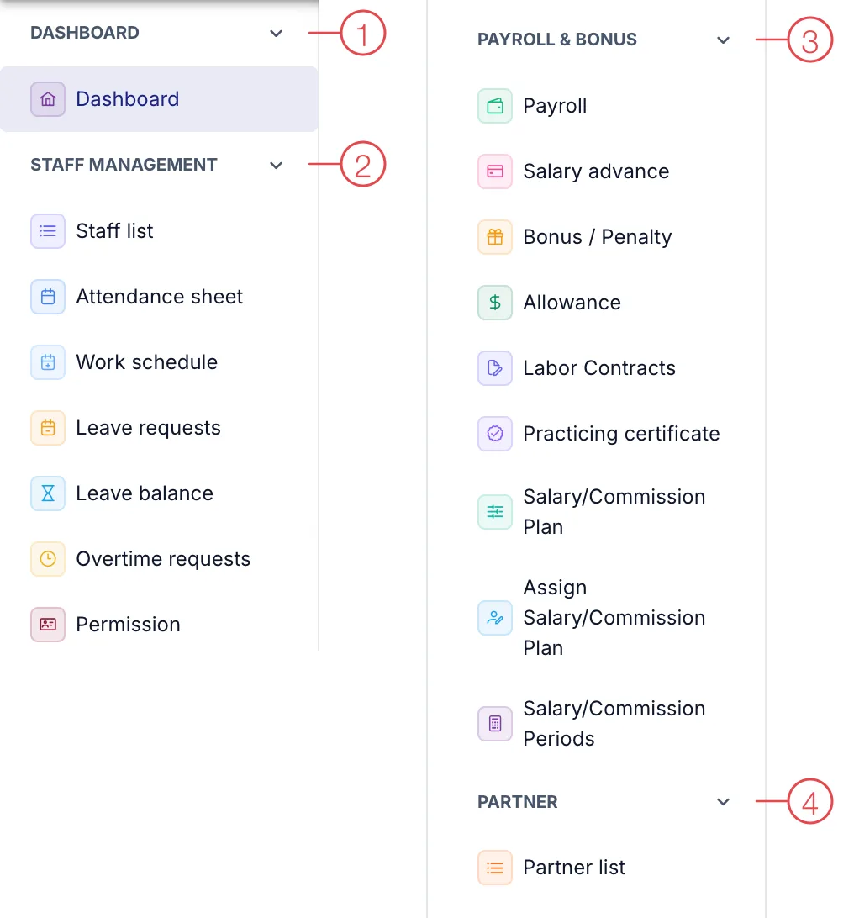The width and height of the screenshot is (854, 918).
Task: Click the Attendance sheet calendar icon
Action: point(48,297)
